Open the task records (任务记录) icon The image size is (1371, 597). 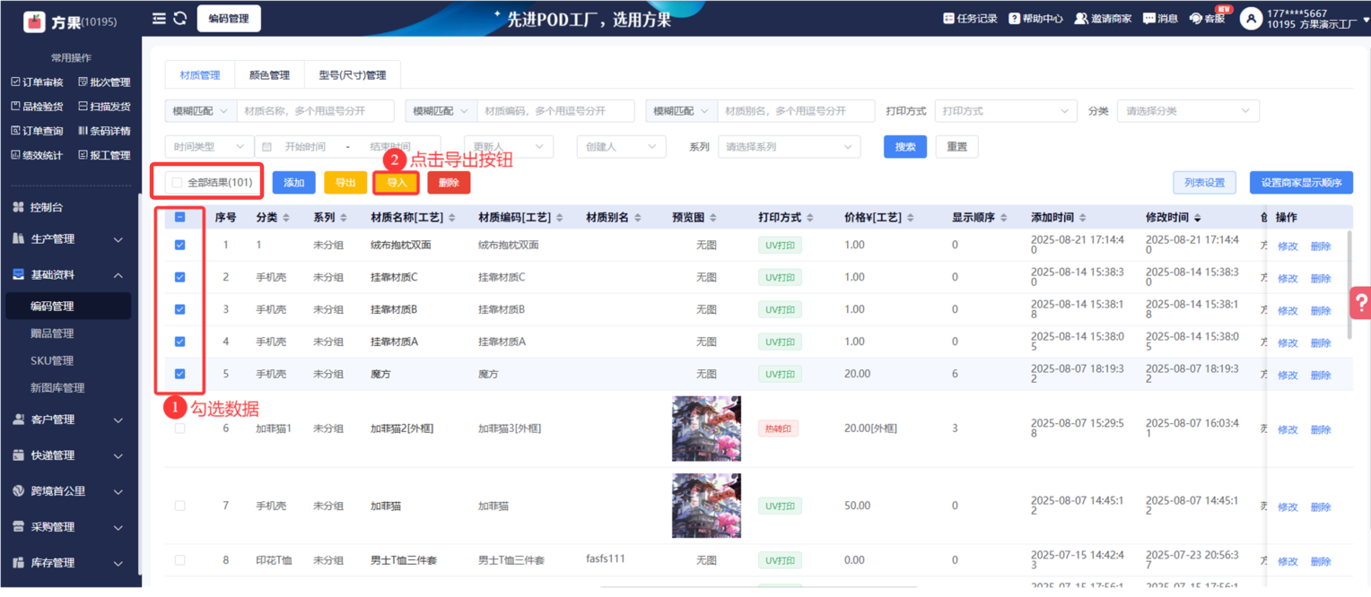(949, 19)
